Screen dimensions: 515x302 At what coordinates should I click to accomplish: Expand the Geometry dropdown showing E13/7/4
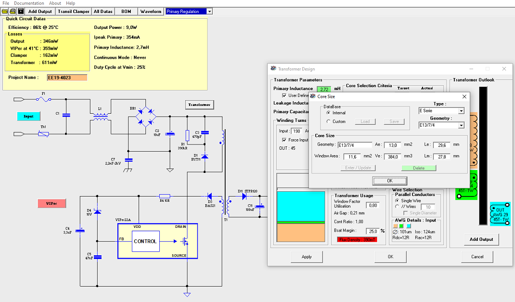pyautogui.click(x=461, y=125)
